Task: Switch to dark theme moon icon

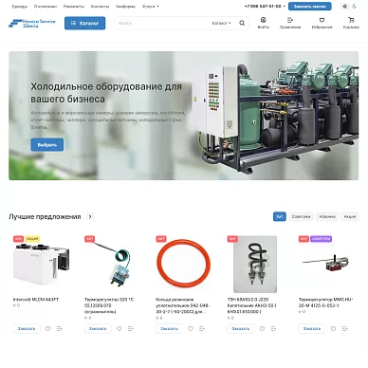Action: coord(354,7)
